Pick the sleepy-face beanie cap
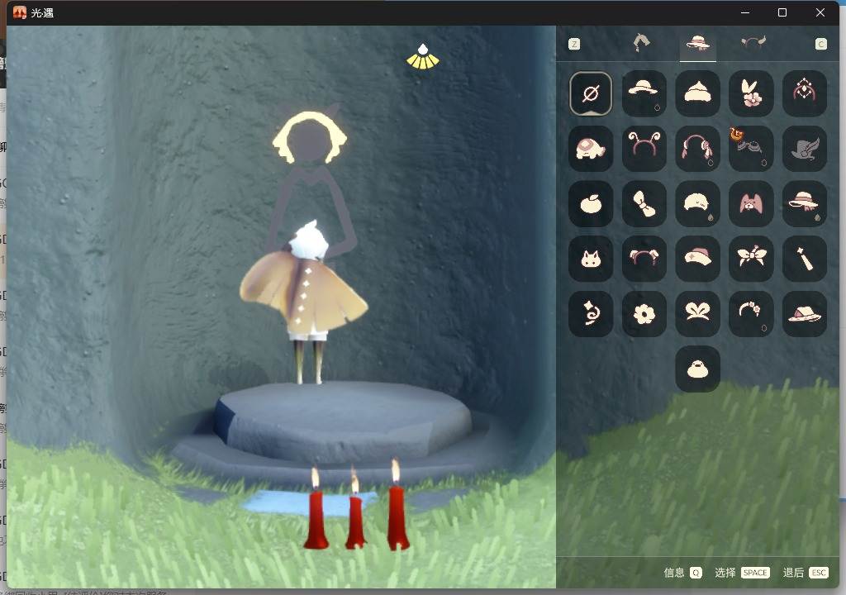This screenshot has width=846, height=595. pyautogui.click(x=697, y=203)
